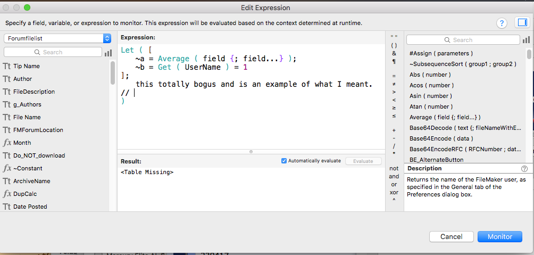Select the FileDescription field

pyautogui.click(x=34, y=92)
